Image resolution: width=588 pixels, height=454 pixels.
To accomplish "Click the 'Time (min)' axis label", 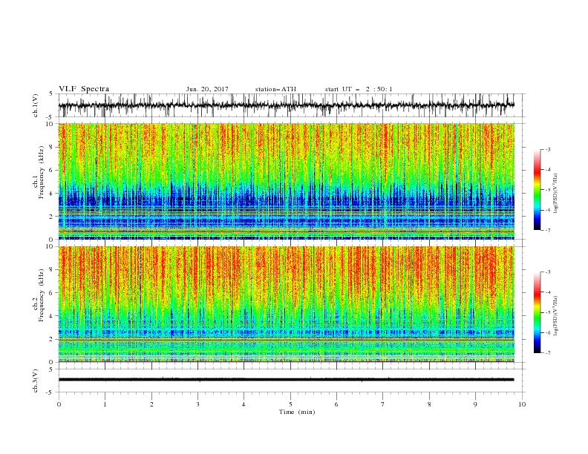I will [x=297, y=412].
